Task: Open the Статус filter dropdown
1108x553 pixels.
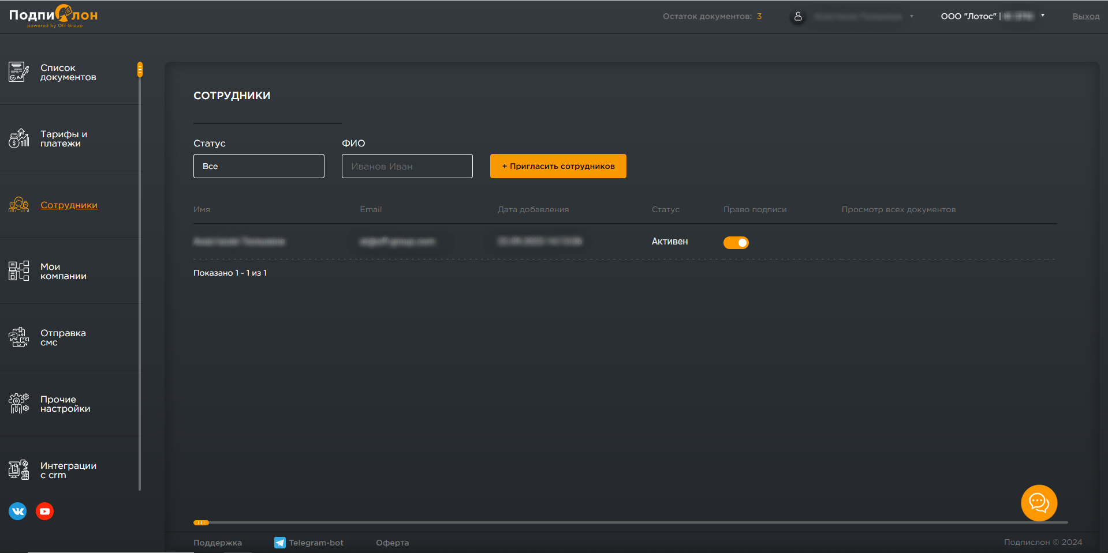Action: pos(259,166)
